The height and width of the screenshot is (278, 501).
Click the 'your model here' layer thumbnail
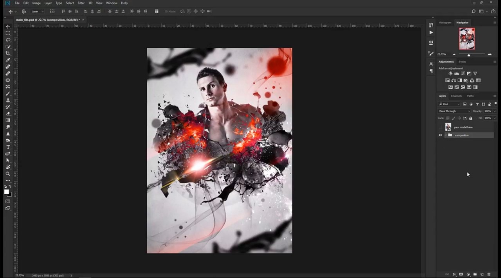448,127
